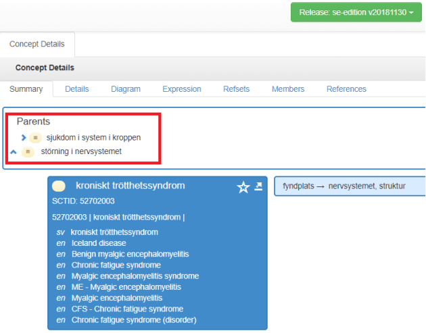
Task: Expand the sjukdom i system i kroppen parent
Action: click(24, 138)
